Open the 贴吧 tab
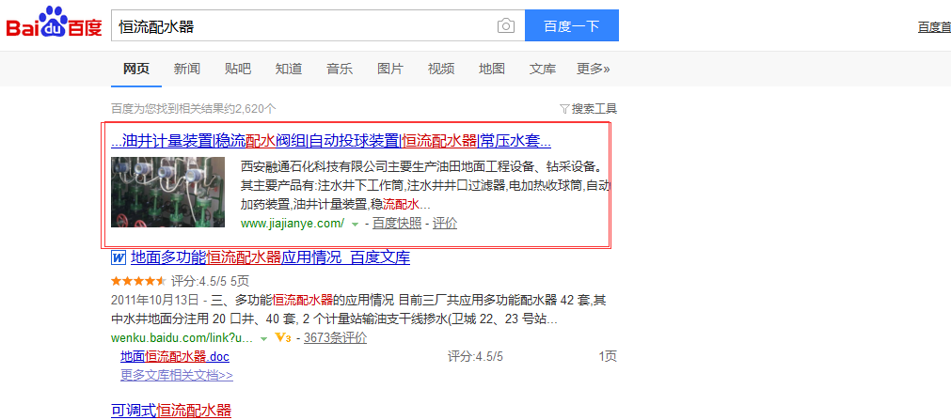Image resolution: width=951 pixels, height=420 pixels. [x=237, y=69]
